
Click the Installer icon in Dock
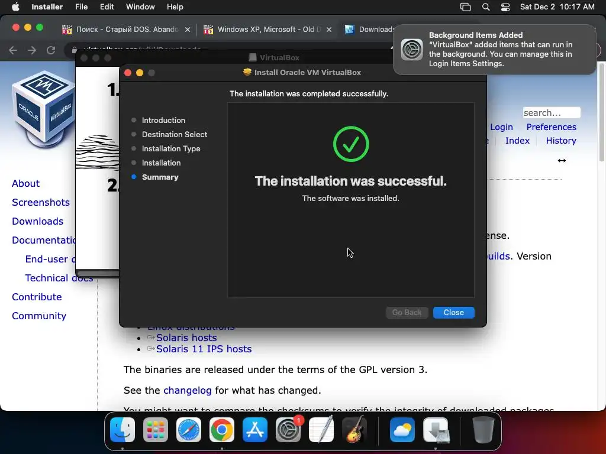(x=436, y=430)
